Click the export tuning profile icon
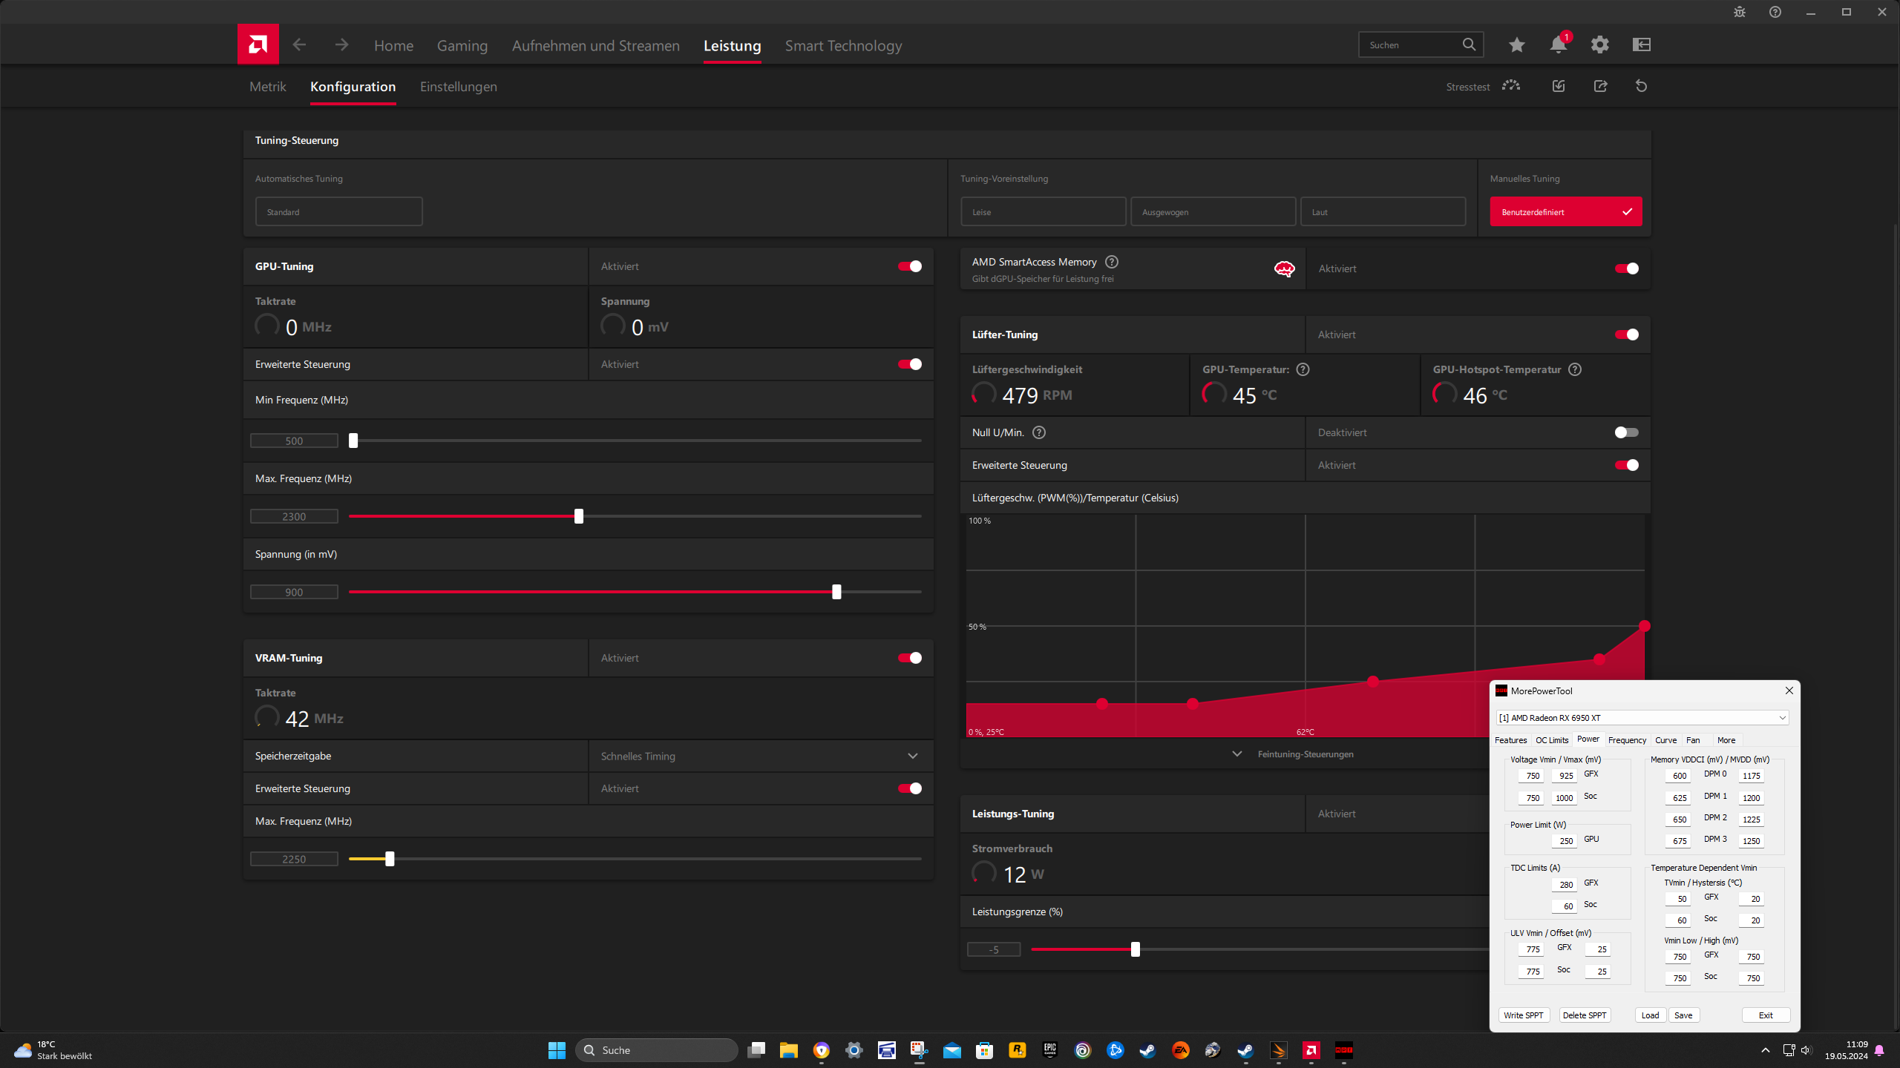 pos(1600,86)
